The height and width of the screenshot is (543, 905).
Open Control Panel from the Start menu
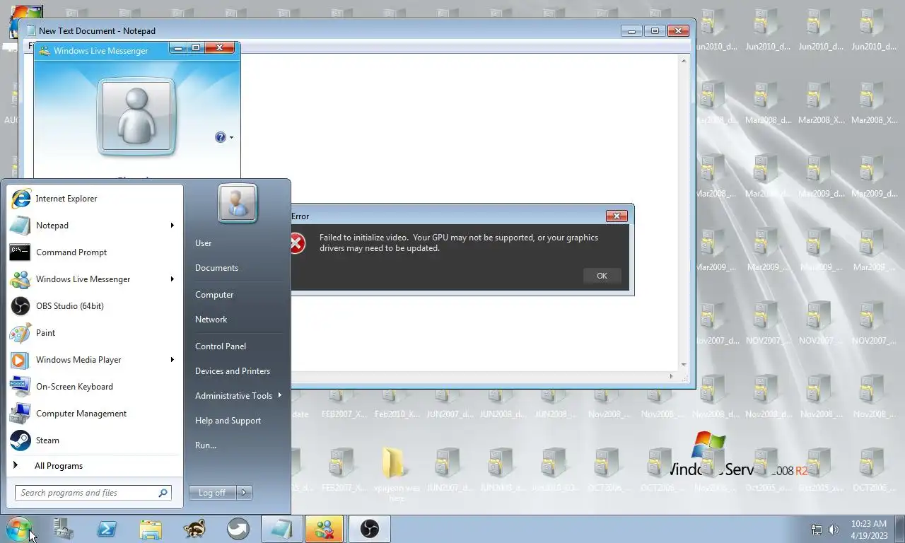[x=221, y=346]
